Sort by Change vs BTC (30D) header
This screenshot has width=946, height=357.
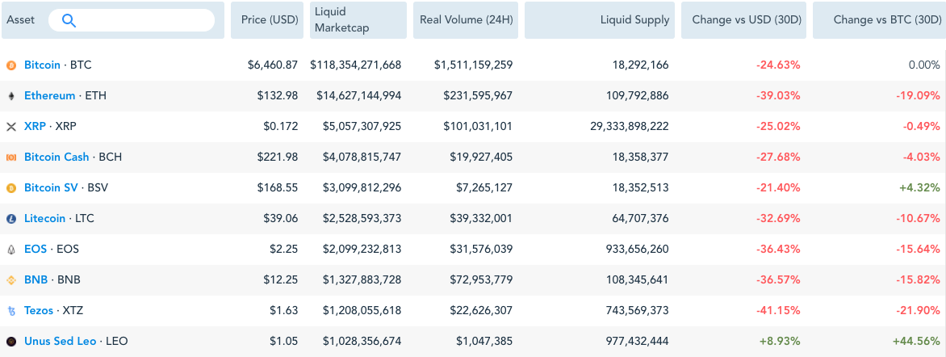880,20
